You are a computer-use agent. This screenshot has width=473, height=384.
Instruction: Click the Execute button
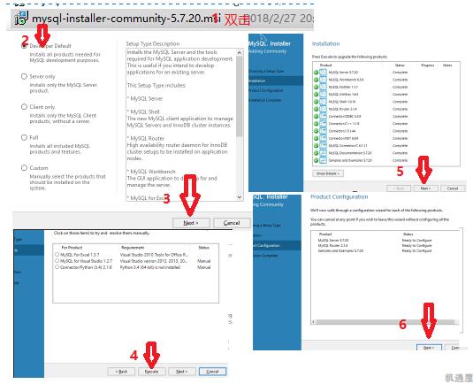click(152, 372)
